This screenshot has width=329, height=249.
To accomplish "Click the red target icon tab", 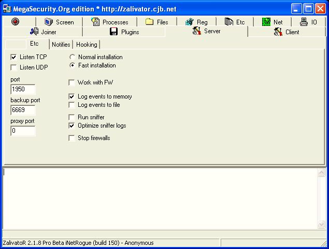I will click(x=15, y=22).
